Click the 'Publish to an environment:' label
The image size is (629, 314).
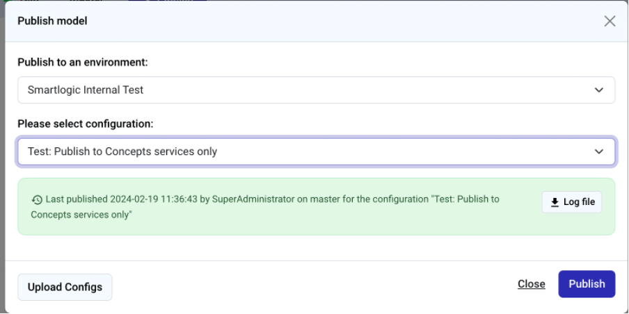coord(83,63)
